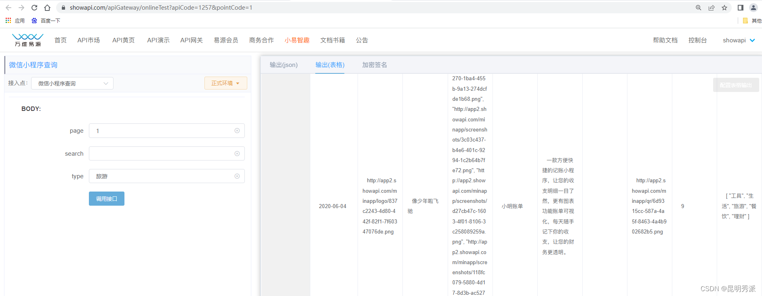762x296 pixels.
Task: Switch to the 加密签名 tab
Action: 375,65
